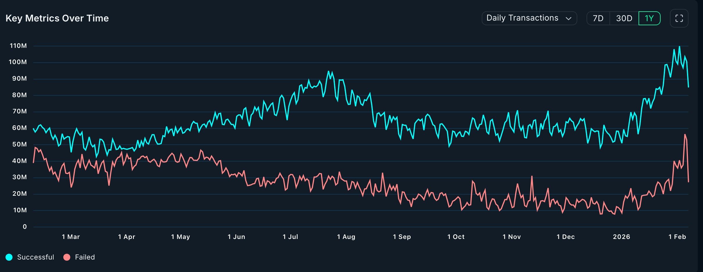Select the 1 Jul x-axis label
The width and height of the screenshot is (703, 272).
coord(291,237)
